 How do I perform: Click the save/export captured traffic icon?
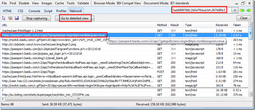(x=17, y=18)
